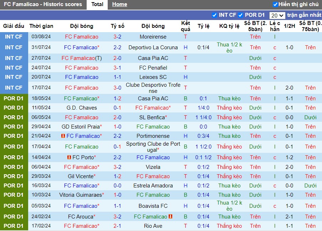Click the FC Penafiel team name

click(153, 68)
